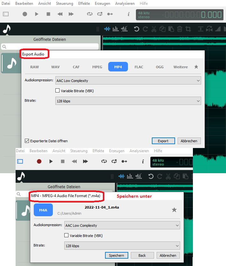
Task: Open the Datei menu in the upper menu bar
Action: pos(6,4)
